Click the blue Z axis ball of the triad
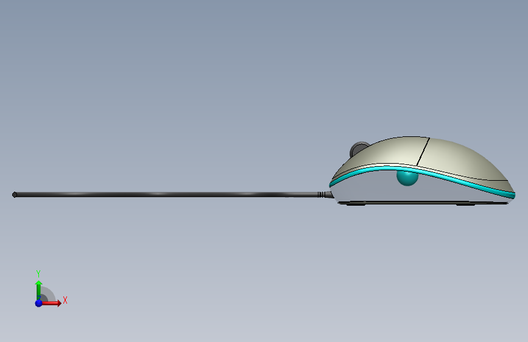The image size is (528, 342). pyautogui.click(x=39, y=303)
